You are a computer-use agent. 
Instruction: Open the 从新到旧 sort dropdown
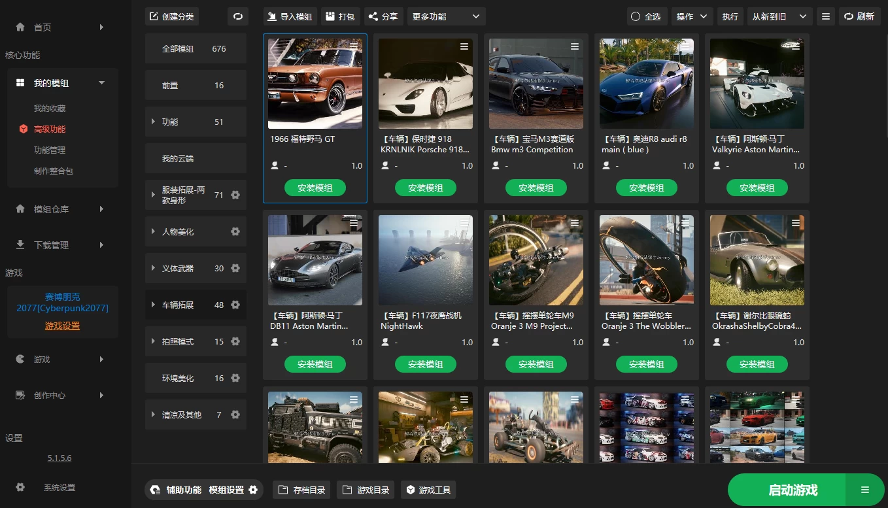coord(779,16)
